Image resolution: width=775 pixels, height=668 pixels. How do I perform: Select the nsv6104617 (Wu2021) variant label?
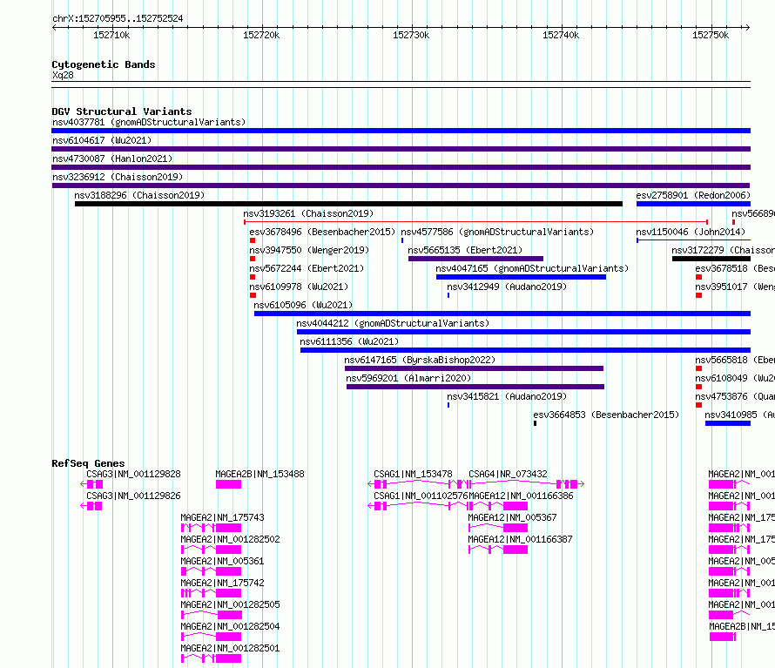(102, 140)
